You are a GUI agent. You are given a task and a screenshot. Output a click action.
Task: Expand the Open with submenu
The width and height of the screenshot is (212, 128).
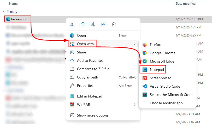[x=85, y=44]
